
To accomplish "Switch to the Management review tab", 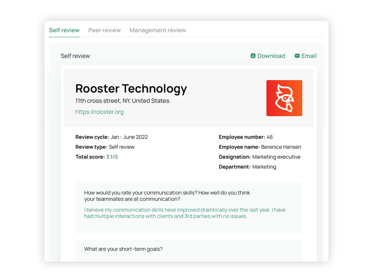I will [x=158, y=30].
